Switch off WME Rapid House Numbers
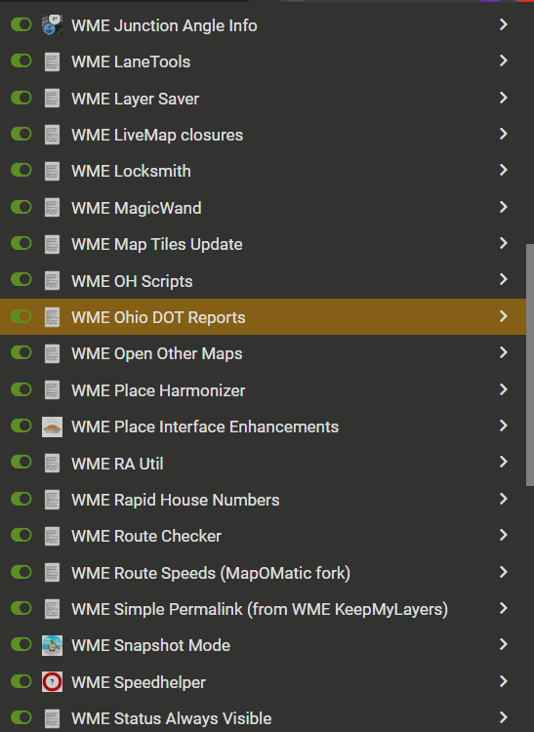Screen dimensions: 534x732 tap(21, 499)
